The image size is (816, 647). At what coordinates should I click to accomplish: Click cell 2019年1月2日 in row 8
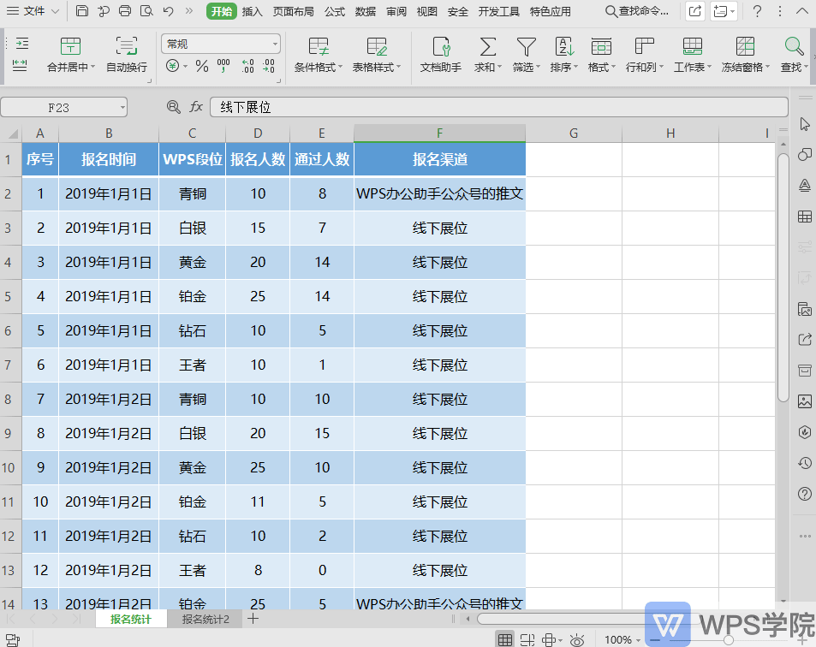[109, 400]
